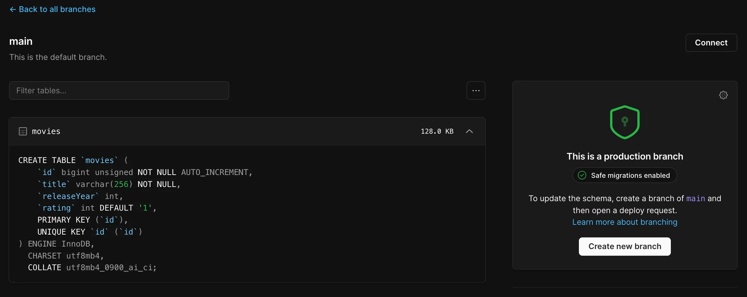Open branch settings gear icon

[x=723, y=95]
